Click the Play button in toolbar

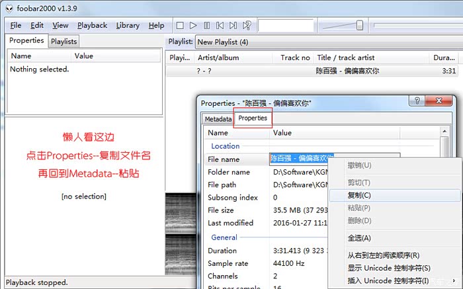pos(193,26)
